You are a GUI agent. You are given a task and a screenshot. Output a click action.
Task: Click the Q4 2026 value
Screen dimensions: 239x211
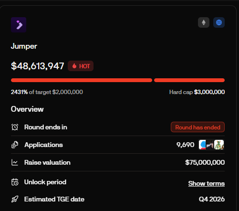pyautogui.click(x=212, y=199)
